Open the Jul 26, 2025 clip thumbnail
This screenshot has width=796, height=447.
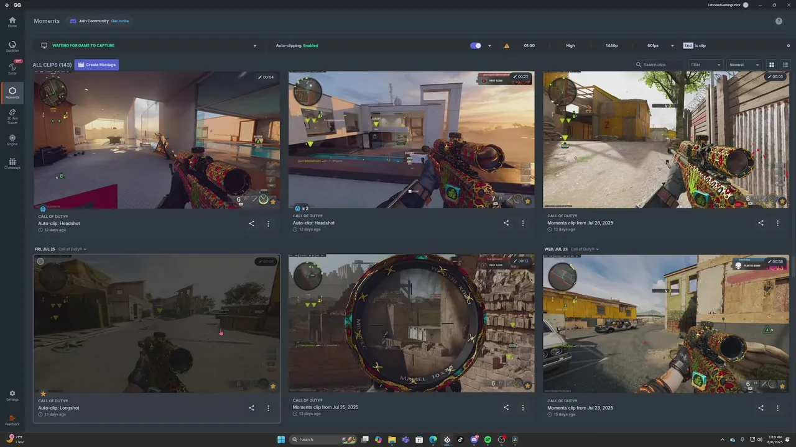point(666,140)
